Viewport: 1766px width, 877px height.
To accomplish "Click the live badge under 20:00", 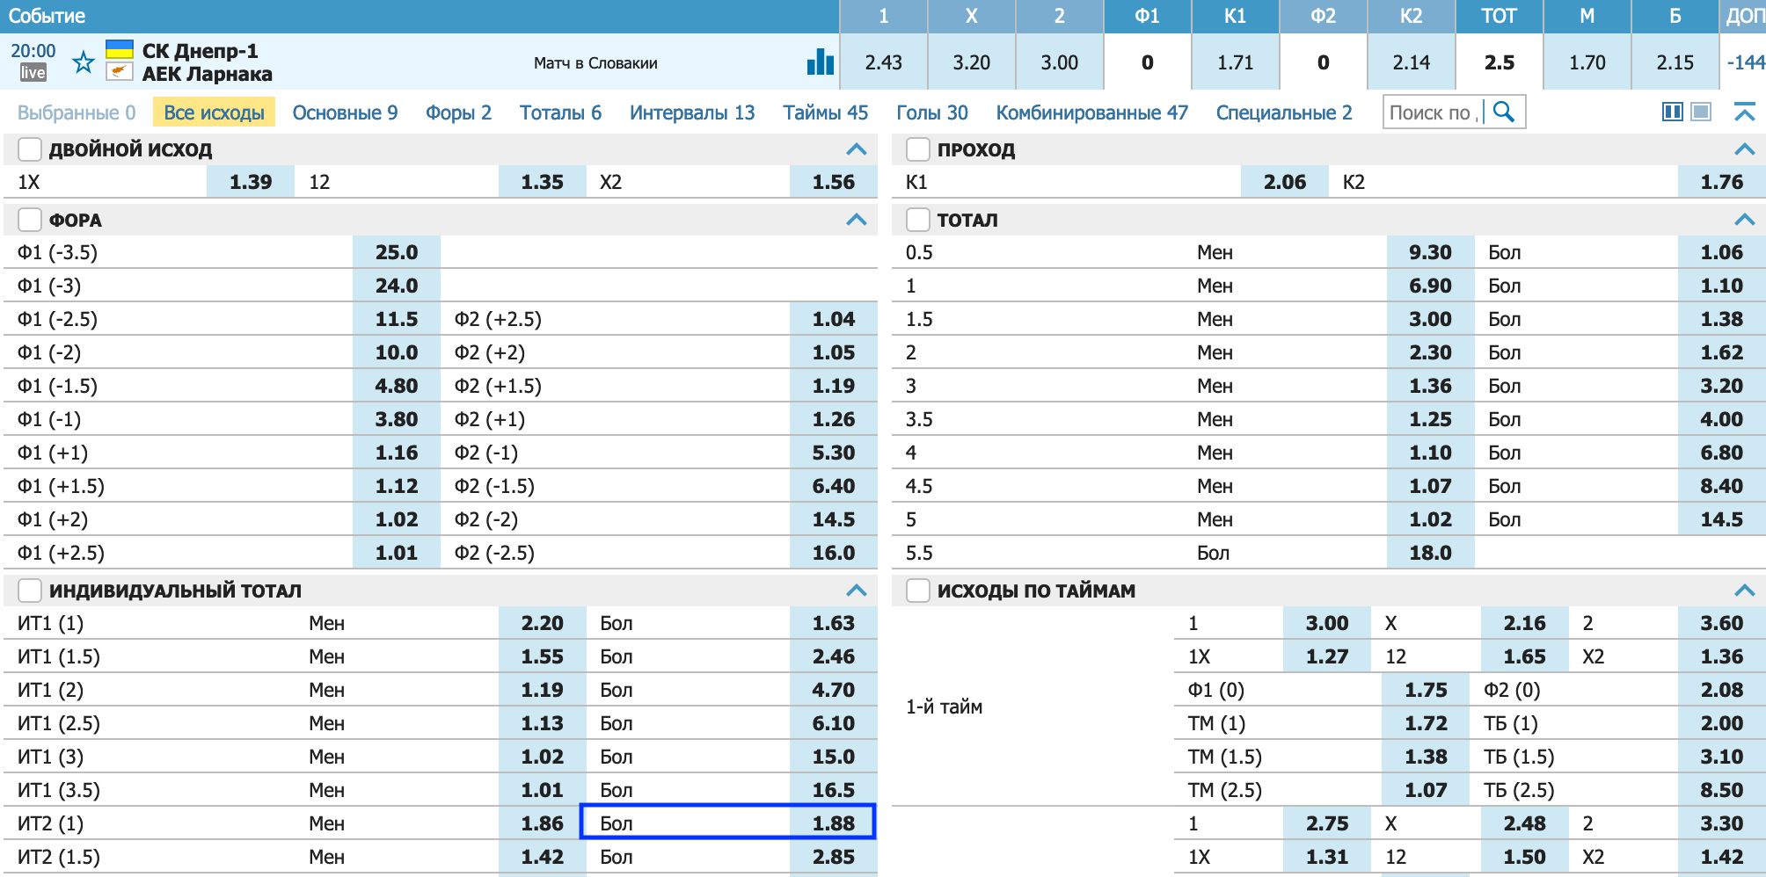I will pos(33,73).
